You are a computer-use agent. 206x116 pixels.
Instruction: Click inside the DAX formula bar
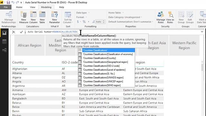pos(113,32)
